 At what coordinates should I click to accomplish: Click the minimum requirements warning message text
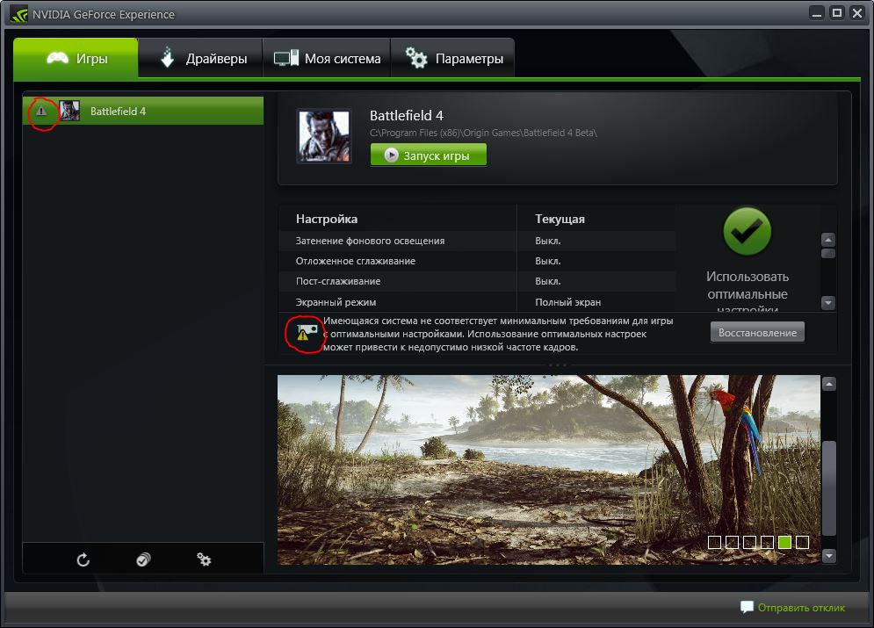pyautogui.click(x=498, y=334)
